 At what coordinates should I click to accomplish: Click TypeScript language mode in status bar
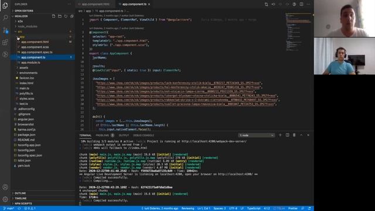[254, 209]
